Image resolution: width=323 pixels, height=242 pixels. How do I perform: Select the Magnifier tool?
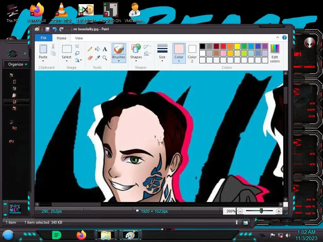[x=105, y=58]
